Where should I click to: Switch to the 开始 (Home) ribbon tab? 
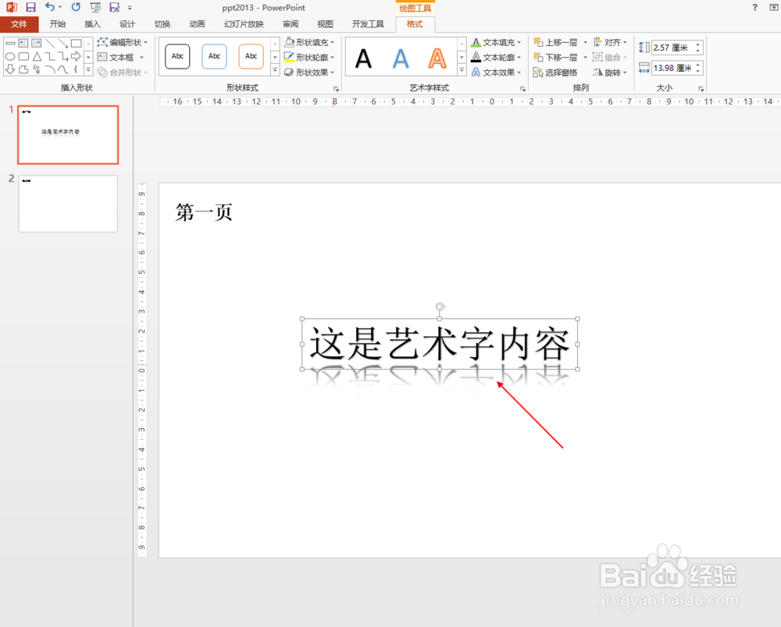pos(57,23)
